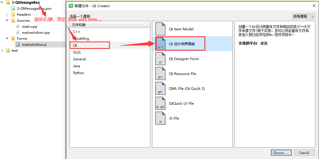Collapse the Forms tree node
Viewport: 319px width, 159px height.
[7, 38]
